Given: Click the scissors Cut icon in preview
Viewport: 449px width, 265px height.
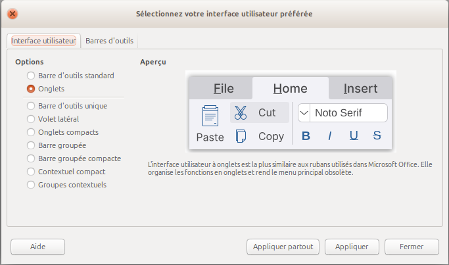Looking at the screenshot, I should point(241,112).
